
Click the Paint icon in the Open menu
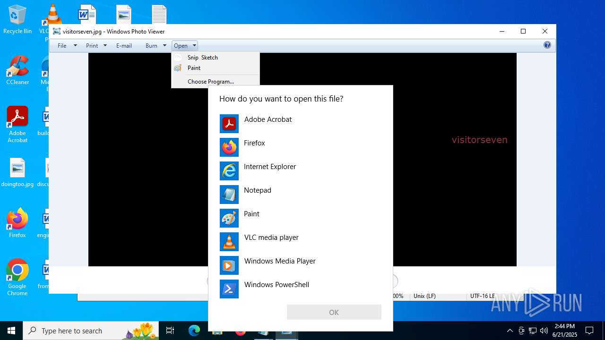[x=178, y=68]
